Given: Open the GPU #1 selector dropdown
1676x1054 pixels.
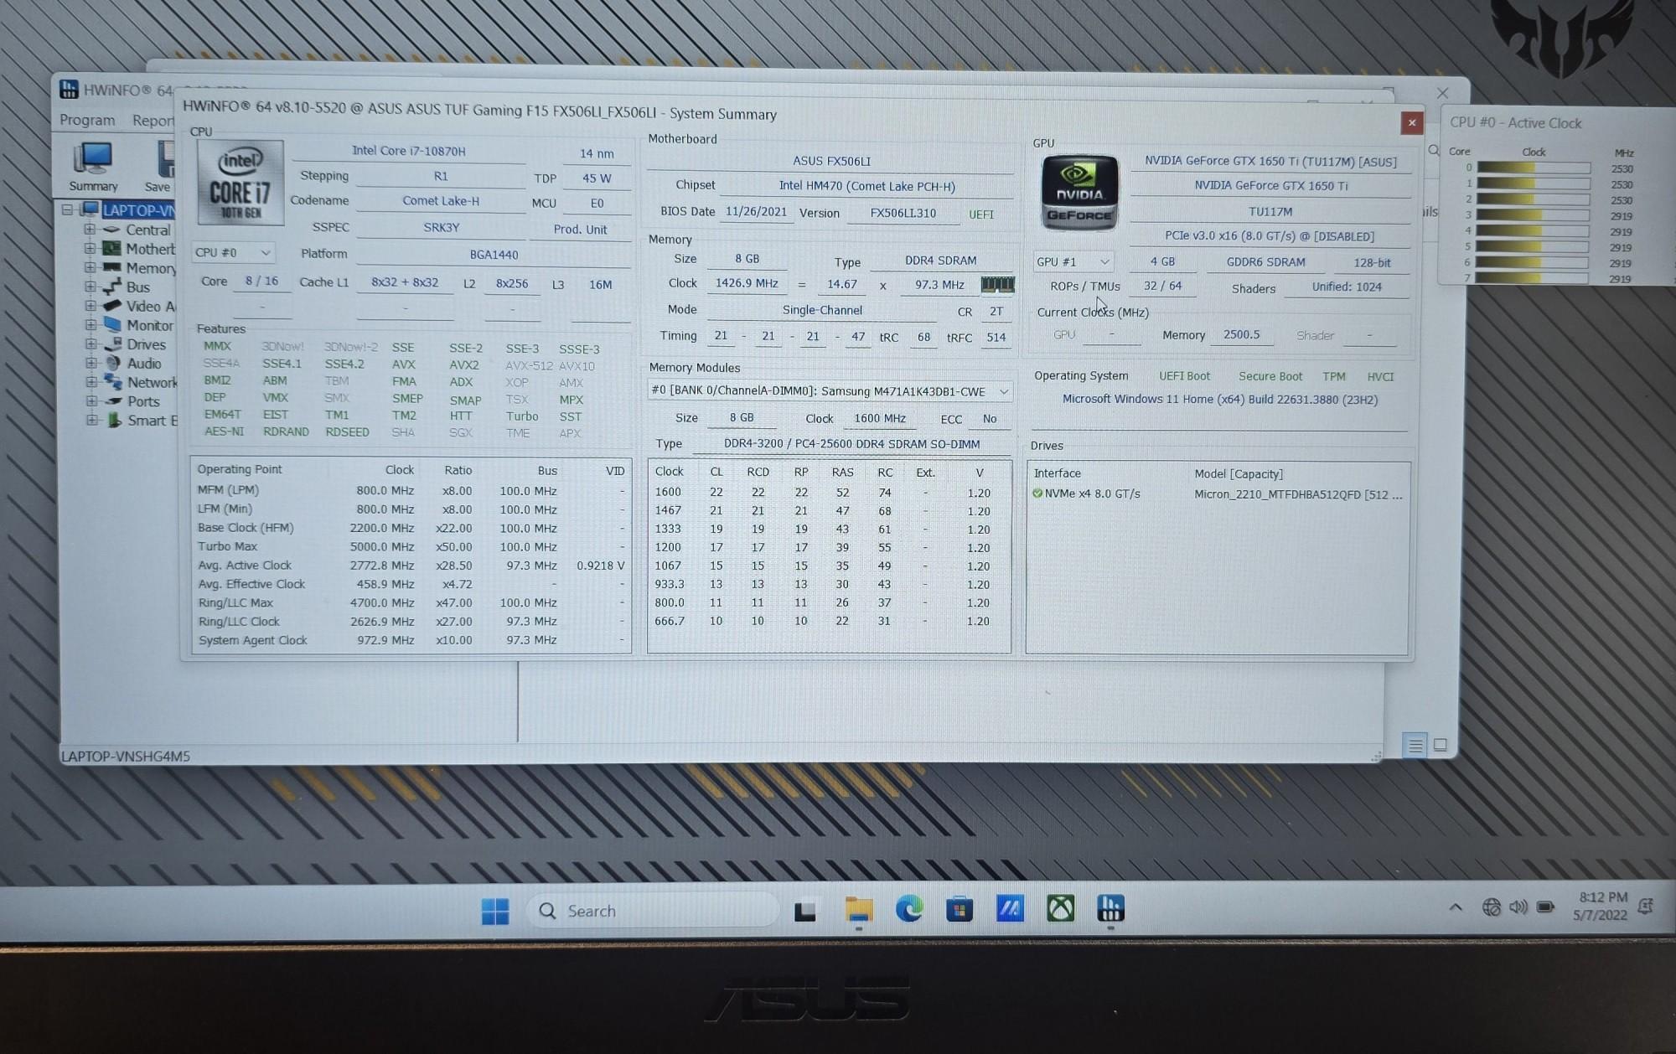Looking at the screenshot, I should [x=1073, y=261].
